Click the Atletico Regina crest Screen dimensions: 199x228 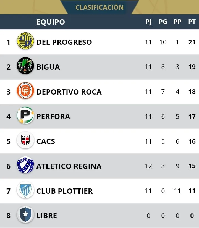click(25, 166)
